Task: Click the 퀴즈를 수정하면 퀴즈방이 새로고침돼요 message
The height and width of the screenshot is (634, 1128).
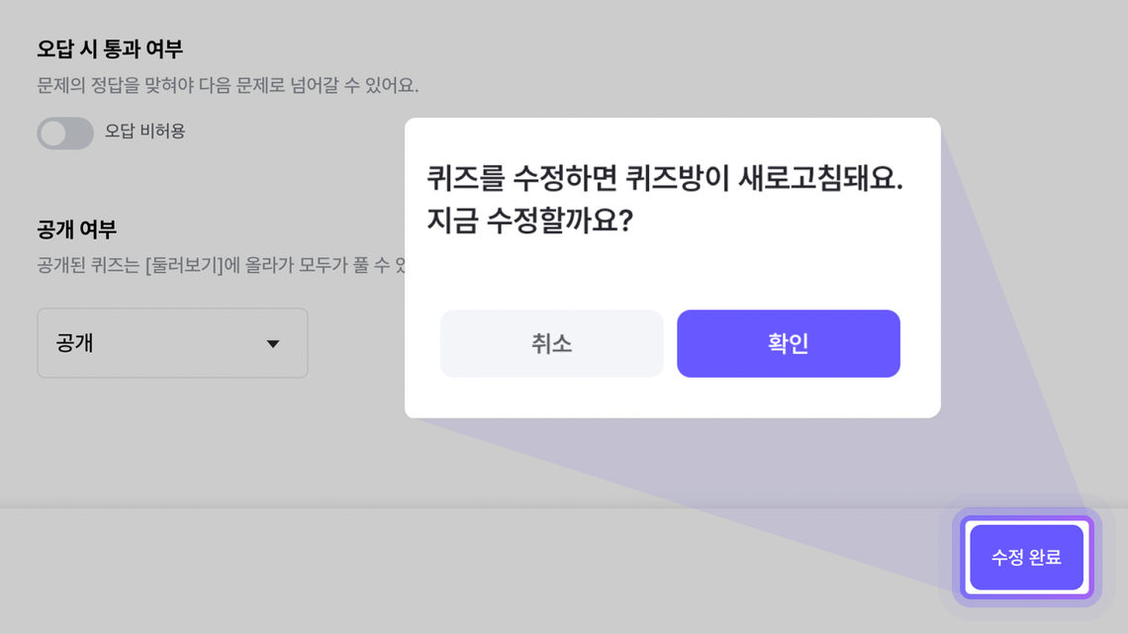Action: pos(665,179)
